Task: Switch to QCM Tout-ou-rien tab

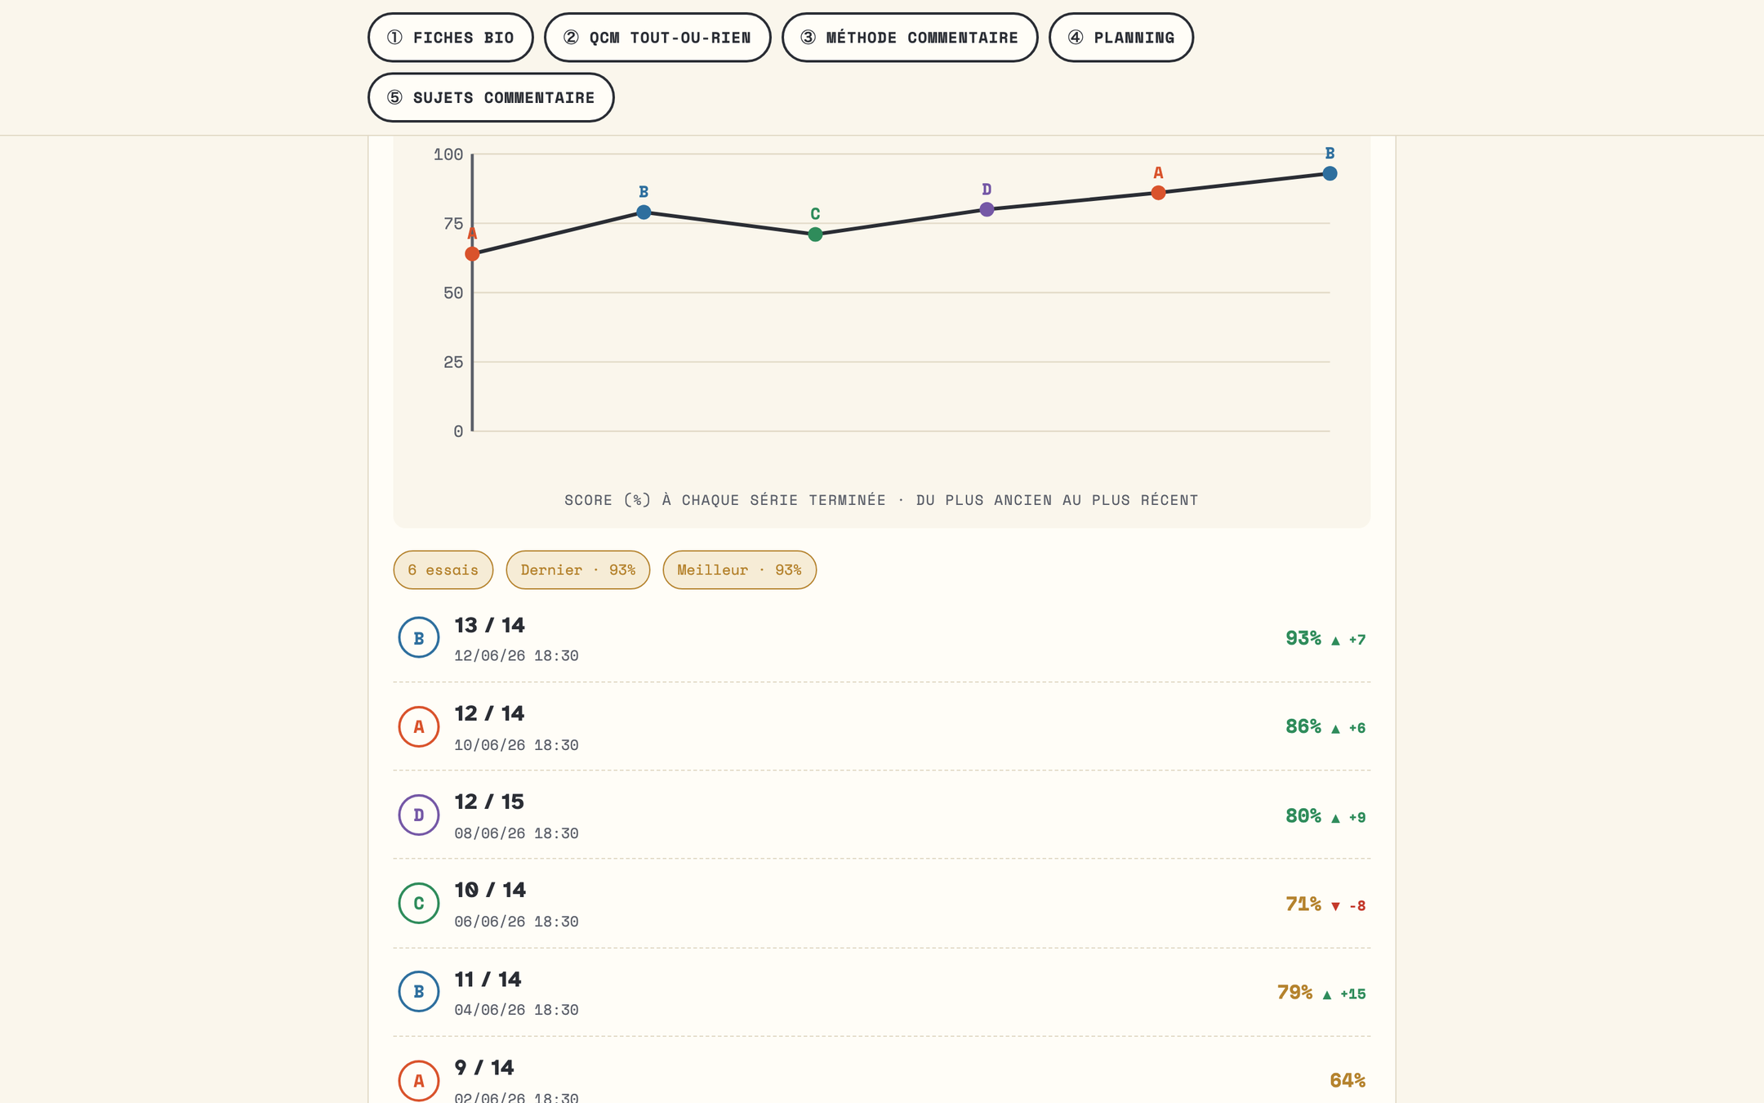Action: tap(657, 38)
